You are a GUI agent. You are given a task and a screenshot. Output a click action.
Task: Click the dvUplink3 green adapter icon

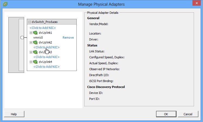(x=35, y=52)
